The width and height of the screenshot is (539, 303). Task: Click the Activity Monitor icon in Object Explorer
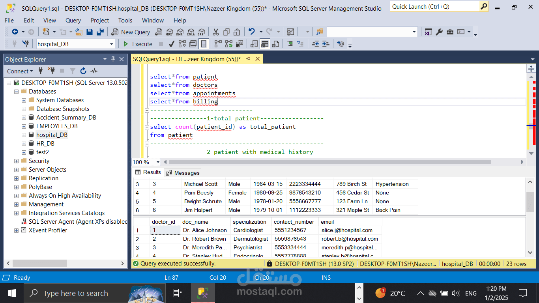click(94, 71)
